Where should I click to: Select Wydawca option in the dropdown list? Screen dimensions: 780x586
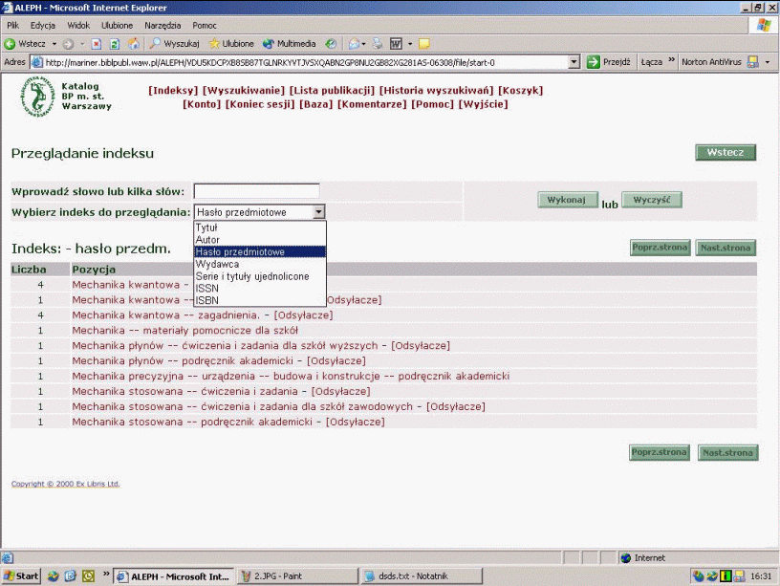coord(216,264)
